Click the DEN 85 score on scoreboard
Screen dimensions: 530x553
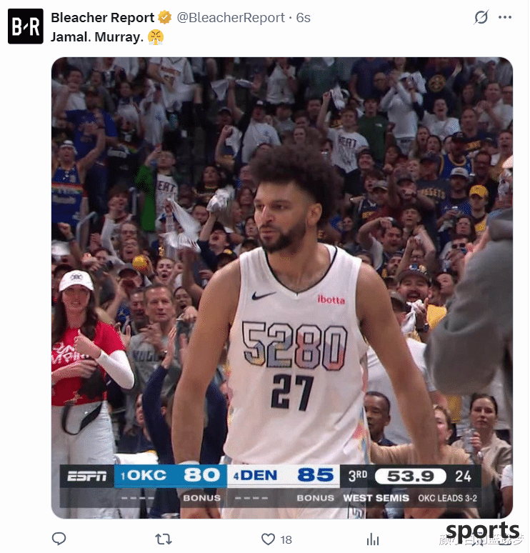tap(284, 476)
